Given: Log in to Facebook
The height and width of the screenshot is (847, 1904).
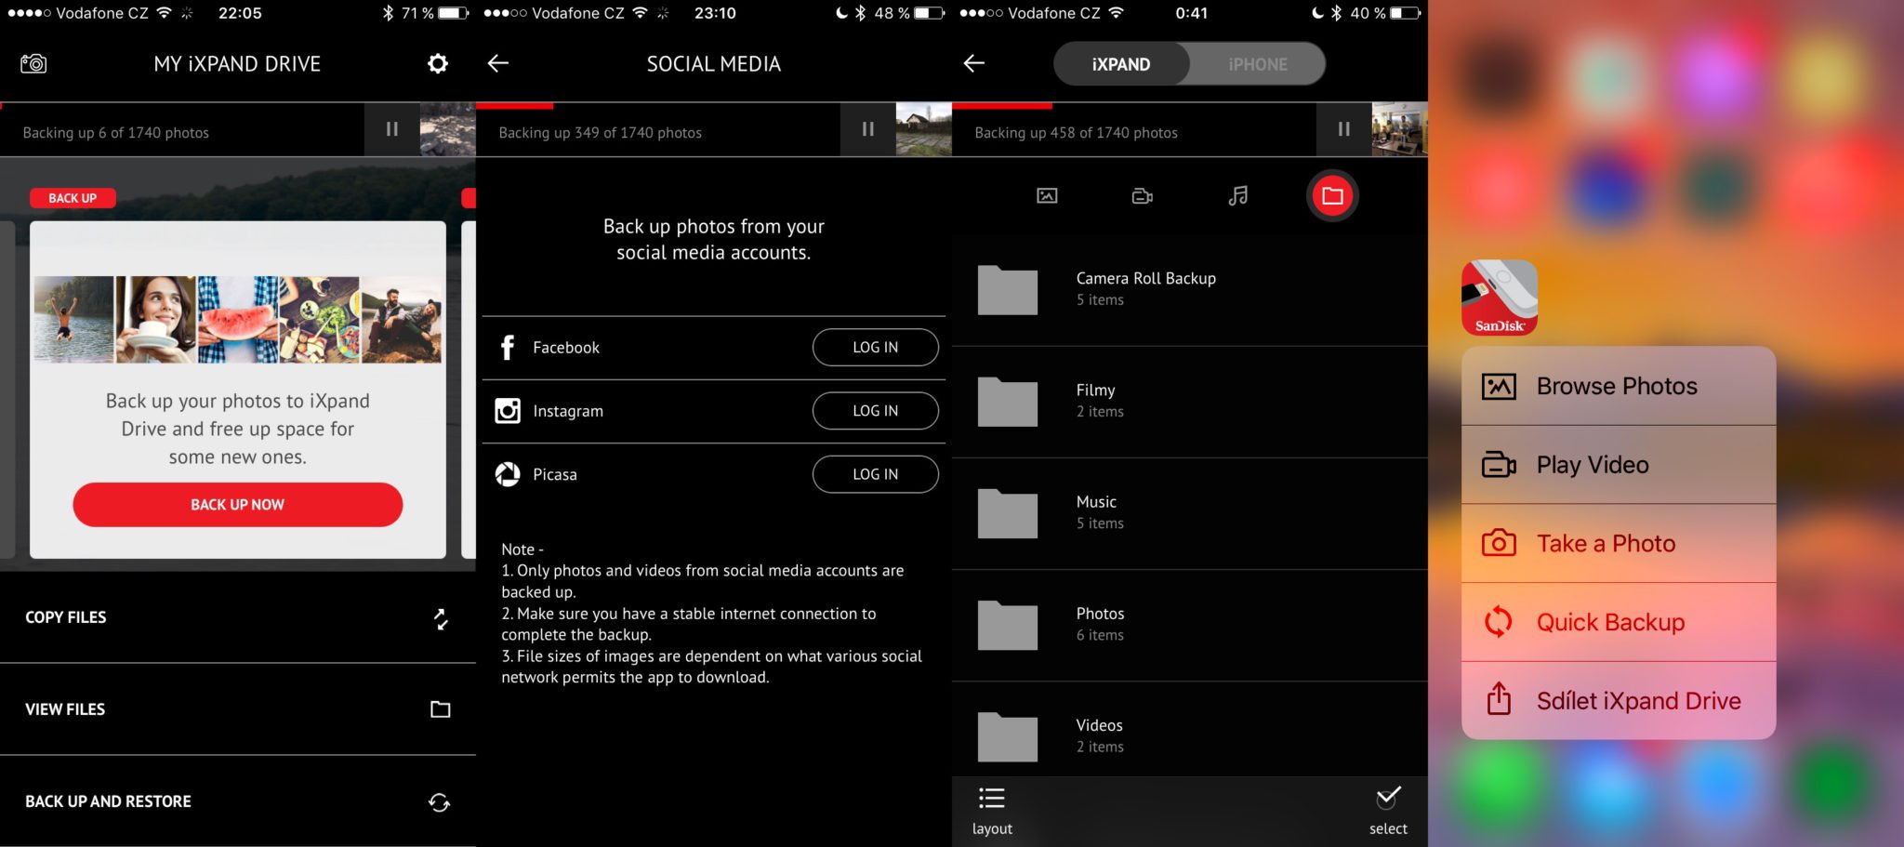Looking at the screenshot, I should click(x=875, y=347).
